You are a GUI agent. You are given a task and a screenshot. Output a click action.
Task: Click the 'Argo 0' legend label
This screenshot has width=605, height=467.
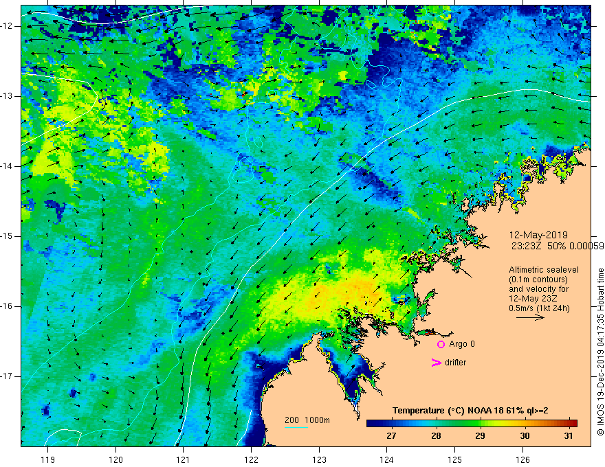pos(462,344)
